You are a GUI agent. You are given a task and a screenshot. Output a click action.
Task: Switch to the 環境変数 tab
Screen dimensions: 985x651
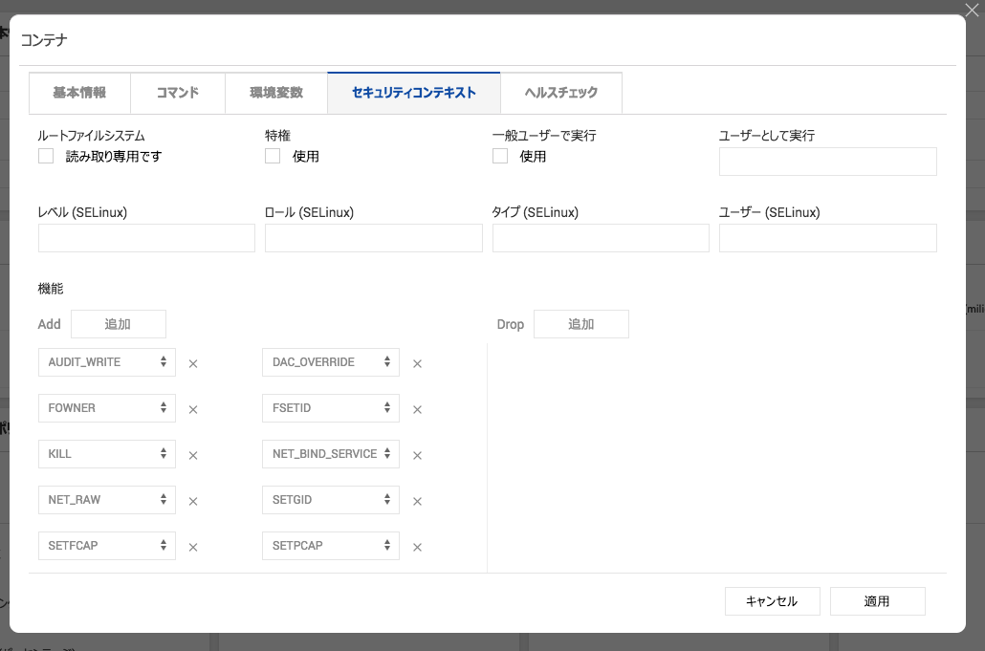(276, 93)
